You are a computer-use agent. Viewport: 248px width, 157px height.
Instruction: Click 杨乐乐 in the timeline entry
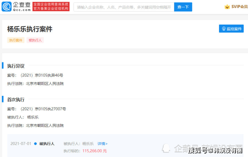(x=88, y=144)
